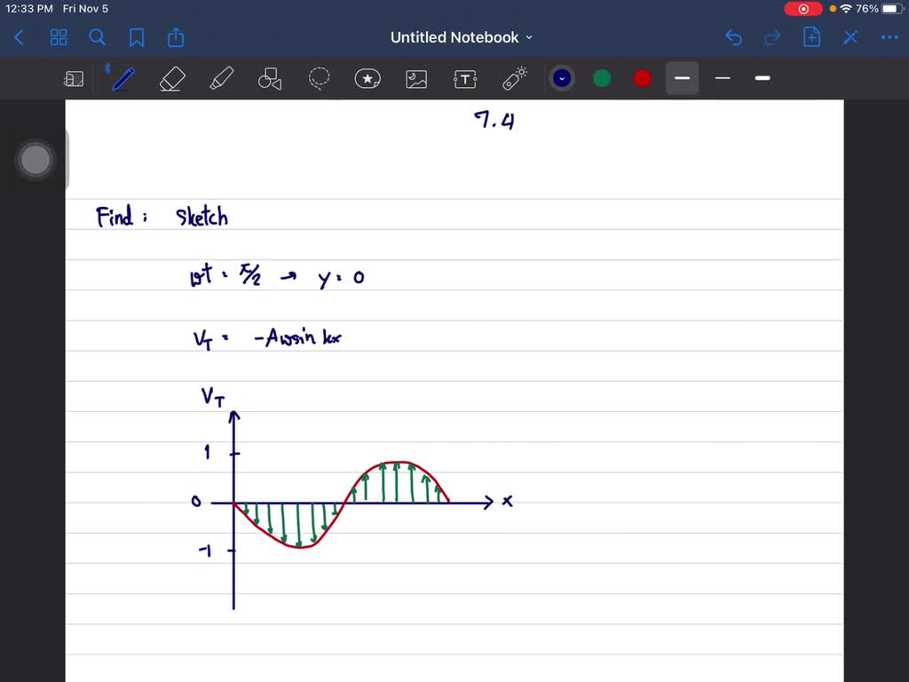Activate the Laser pointer tool
Screen dimensions: 909x682
(514, 78)
